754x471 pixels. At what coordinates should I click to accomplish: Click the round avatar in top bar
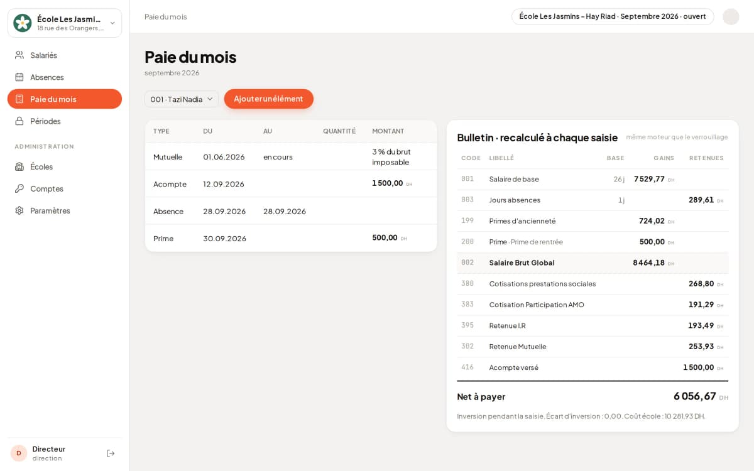tap(731, 17)
